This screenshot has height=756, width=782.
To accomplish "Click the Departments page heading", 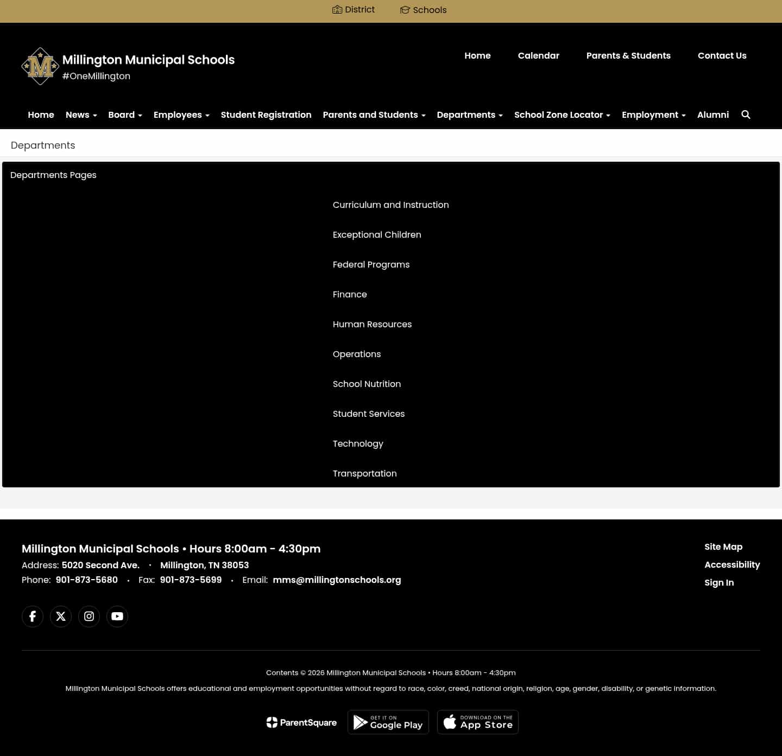I will [x=43, y=145].
